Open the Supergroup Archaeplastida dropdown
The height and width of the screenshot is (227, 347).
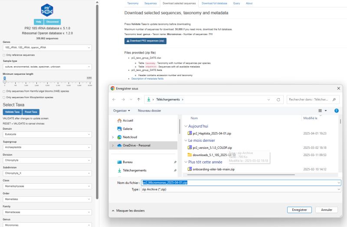click(47, 147)
